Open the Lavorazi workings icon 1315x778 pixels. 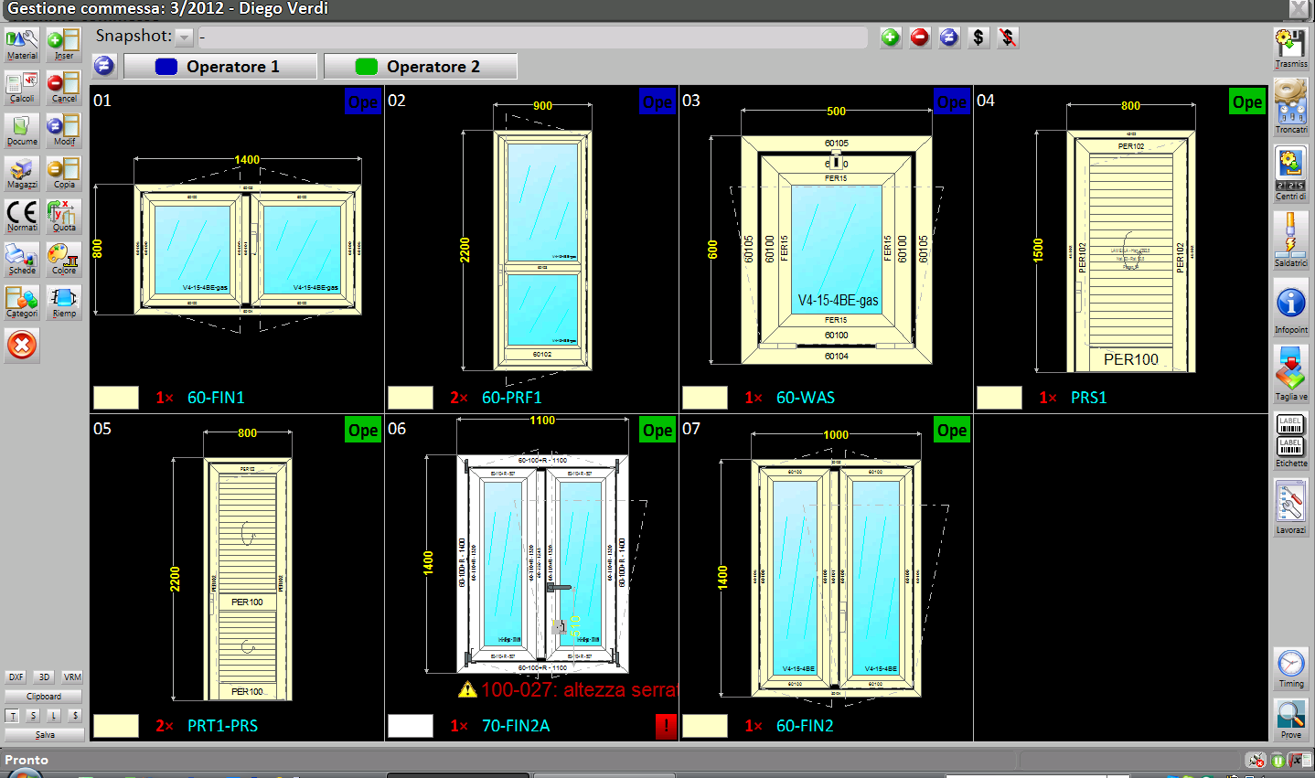(x=1291, y=508)
